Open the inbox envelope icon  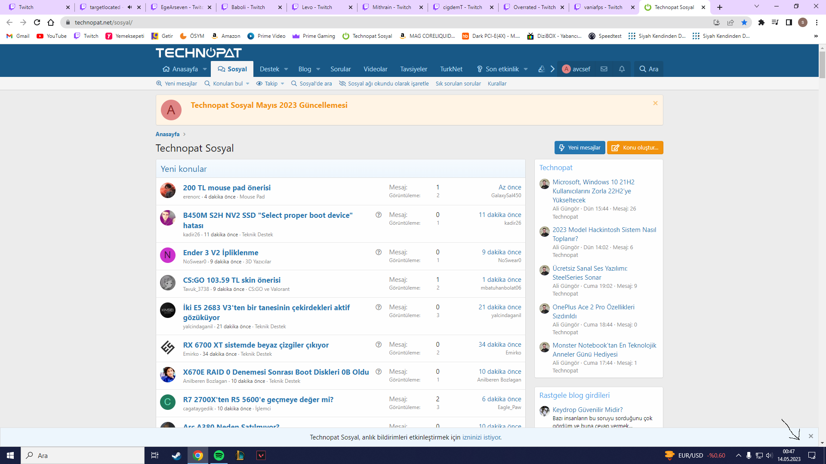(x=604, y=69)
